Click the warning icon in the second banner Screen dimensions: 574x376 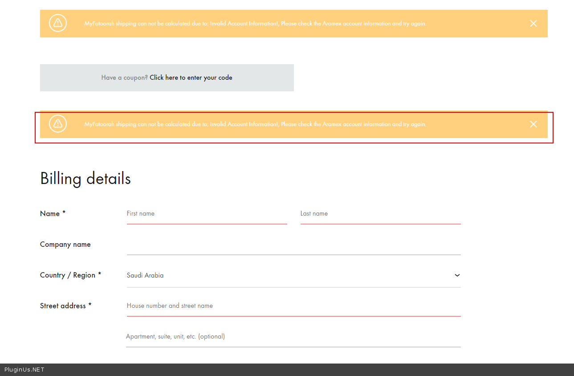(58, 124)
